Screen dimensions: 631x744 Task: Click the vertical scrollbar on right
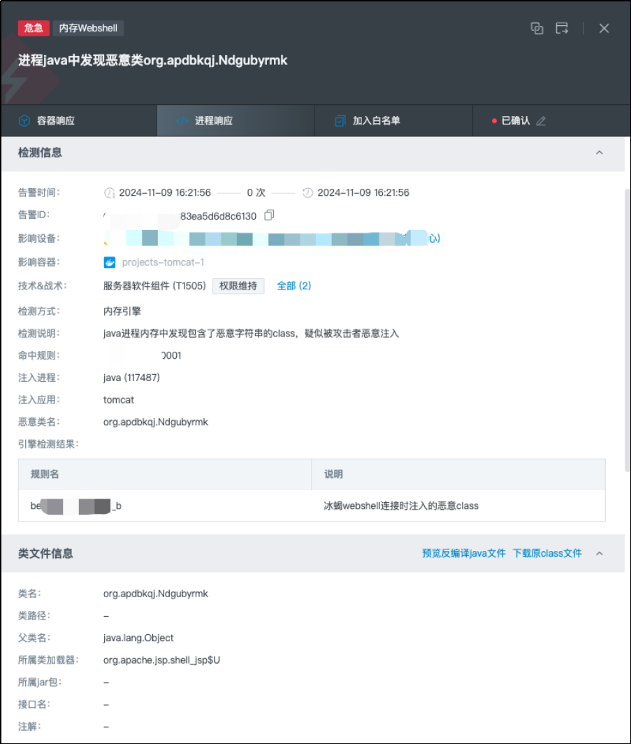tap(628, 330)
